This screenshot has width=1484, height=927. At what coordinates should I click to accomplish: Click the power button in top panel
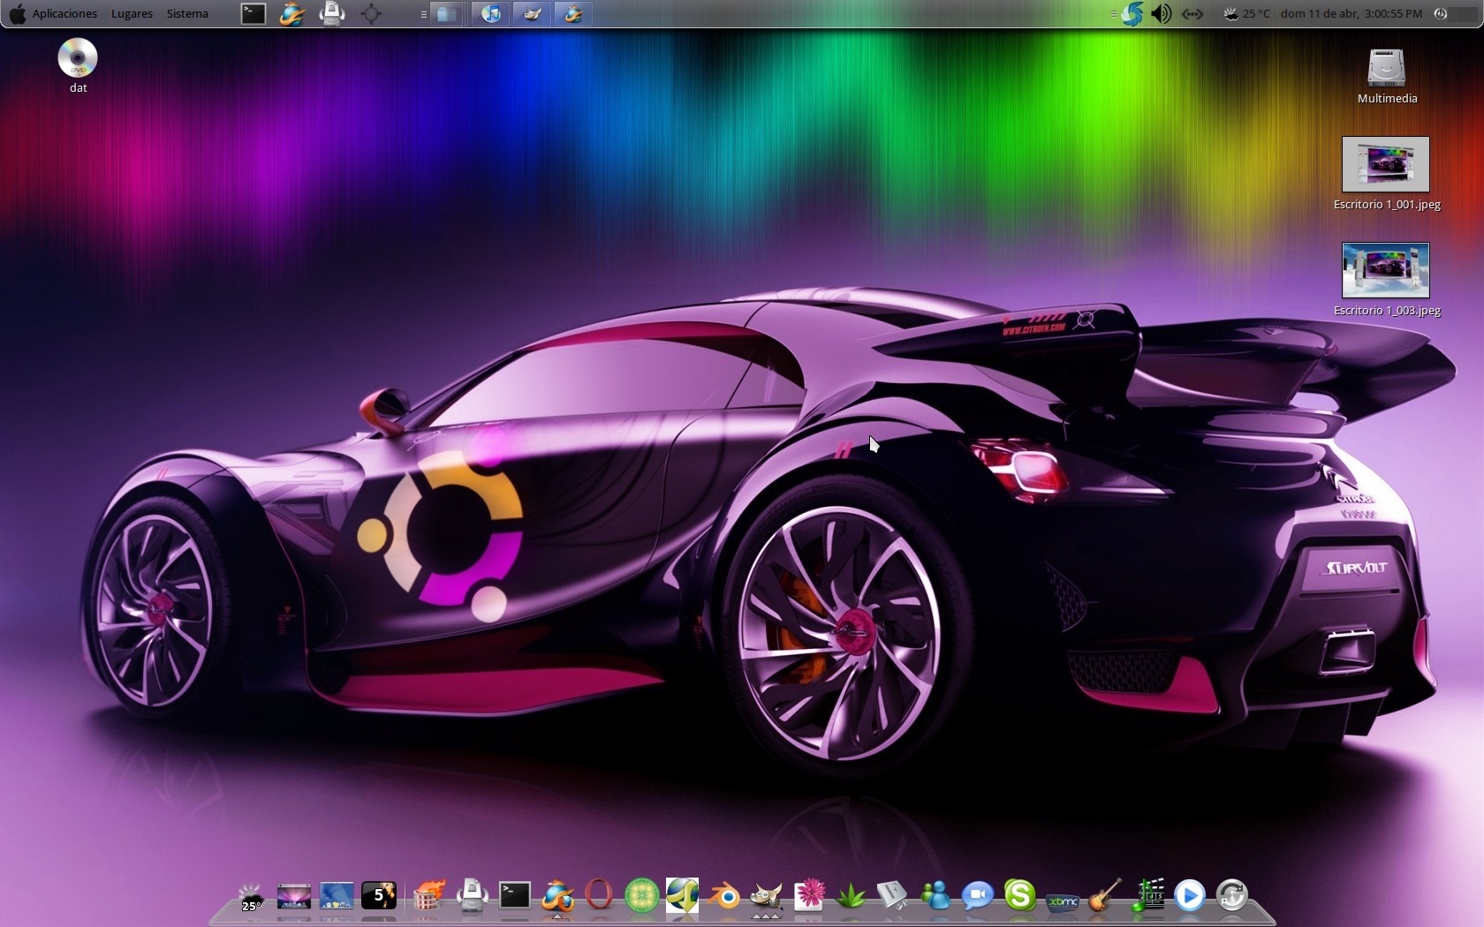(1441, 13)
